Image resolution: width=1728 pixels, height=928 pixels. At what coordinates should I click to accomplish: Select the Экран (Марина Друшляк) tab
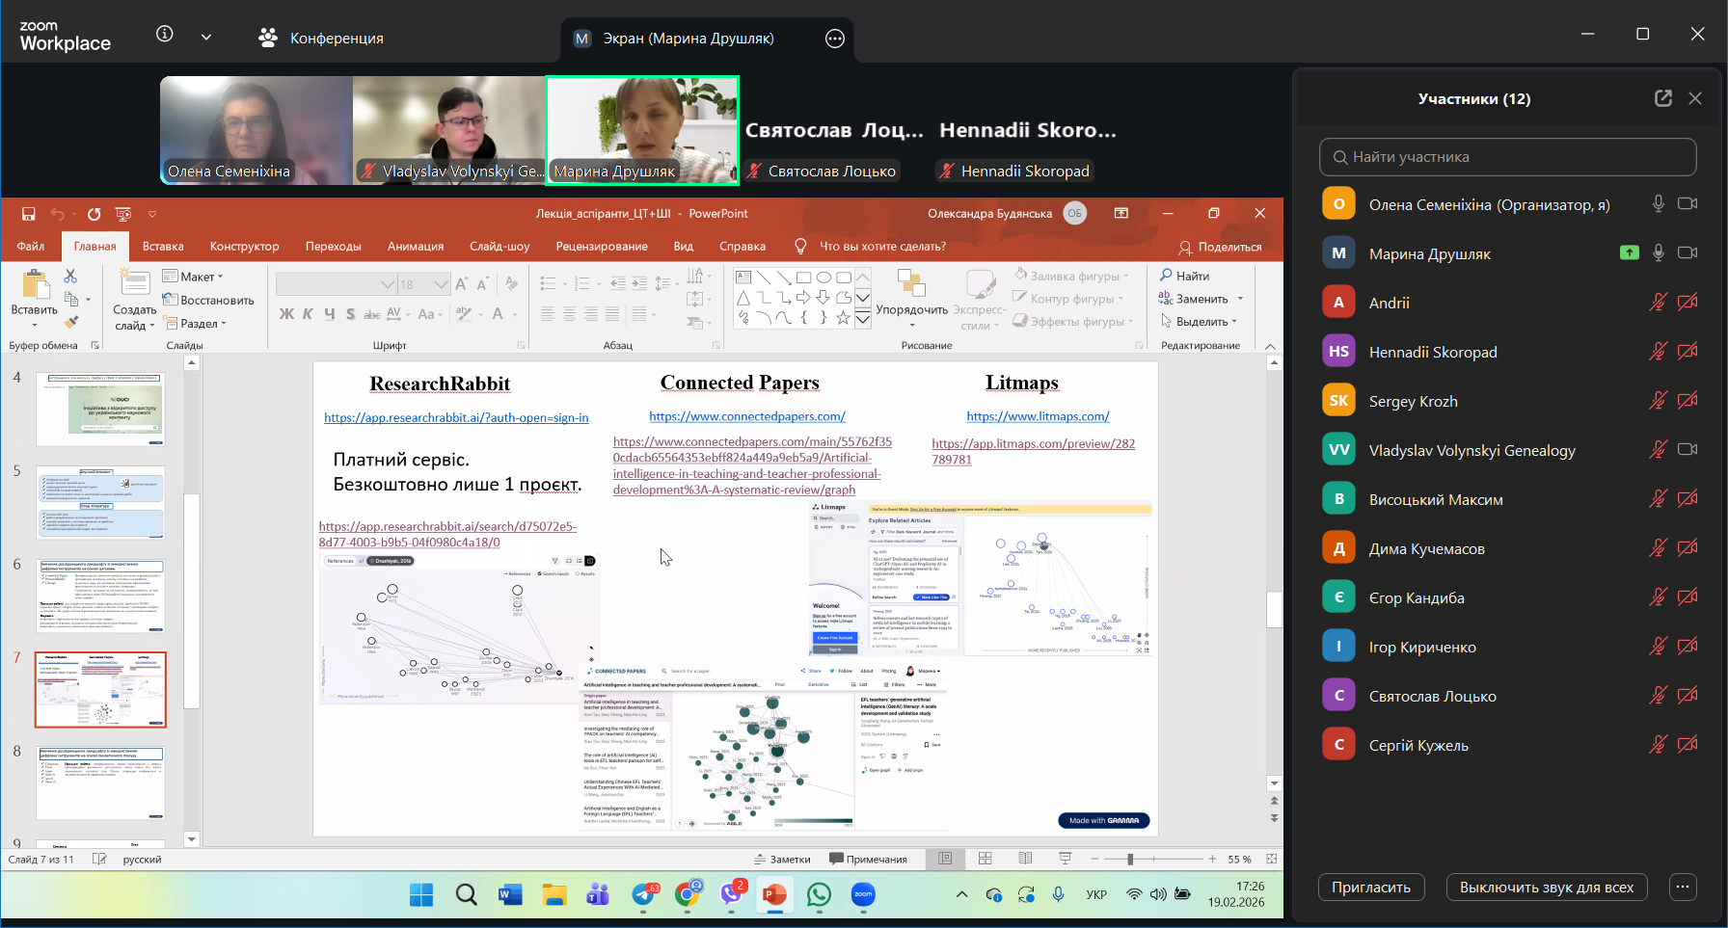tap(688, 39)
